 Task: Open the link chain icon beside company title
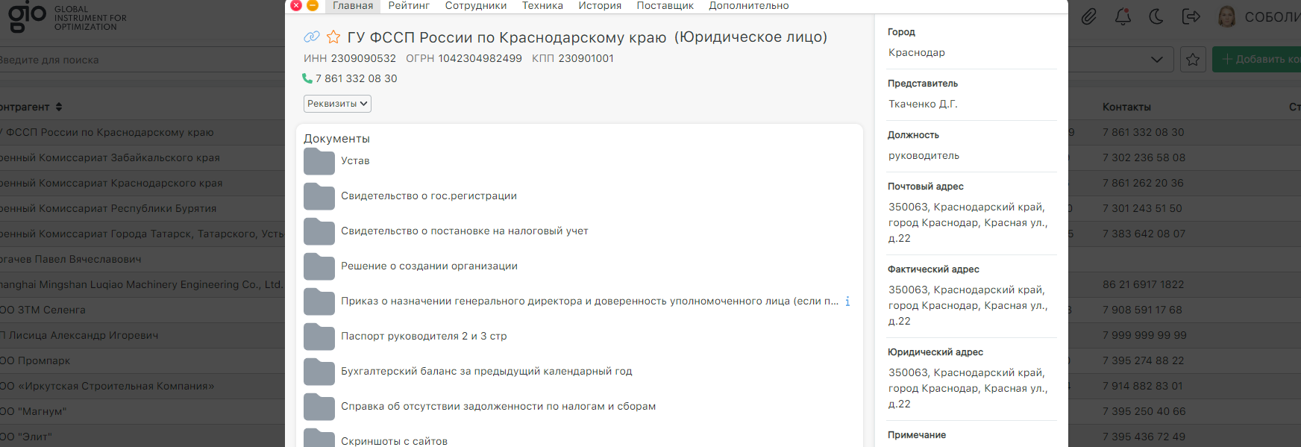(x=312, y=37)
